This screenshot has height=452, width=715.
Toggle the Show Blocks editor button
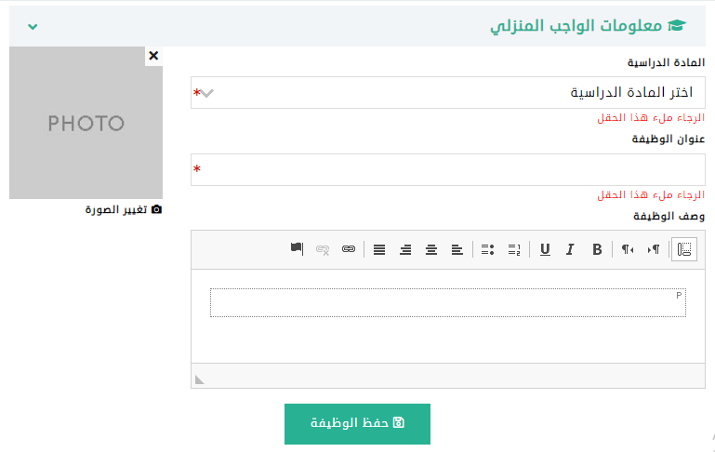click(684, 249)
